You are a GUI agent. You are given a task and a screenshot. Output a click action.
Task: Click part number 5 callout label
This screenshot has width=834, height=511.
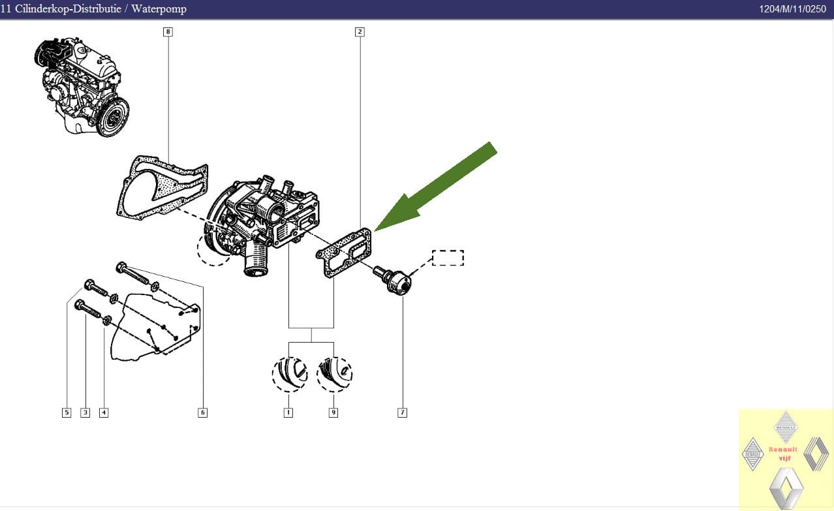pyautogui.click(x=66, y=412)
